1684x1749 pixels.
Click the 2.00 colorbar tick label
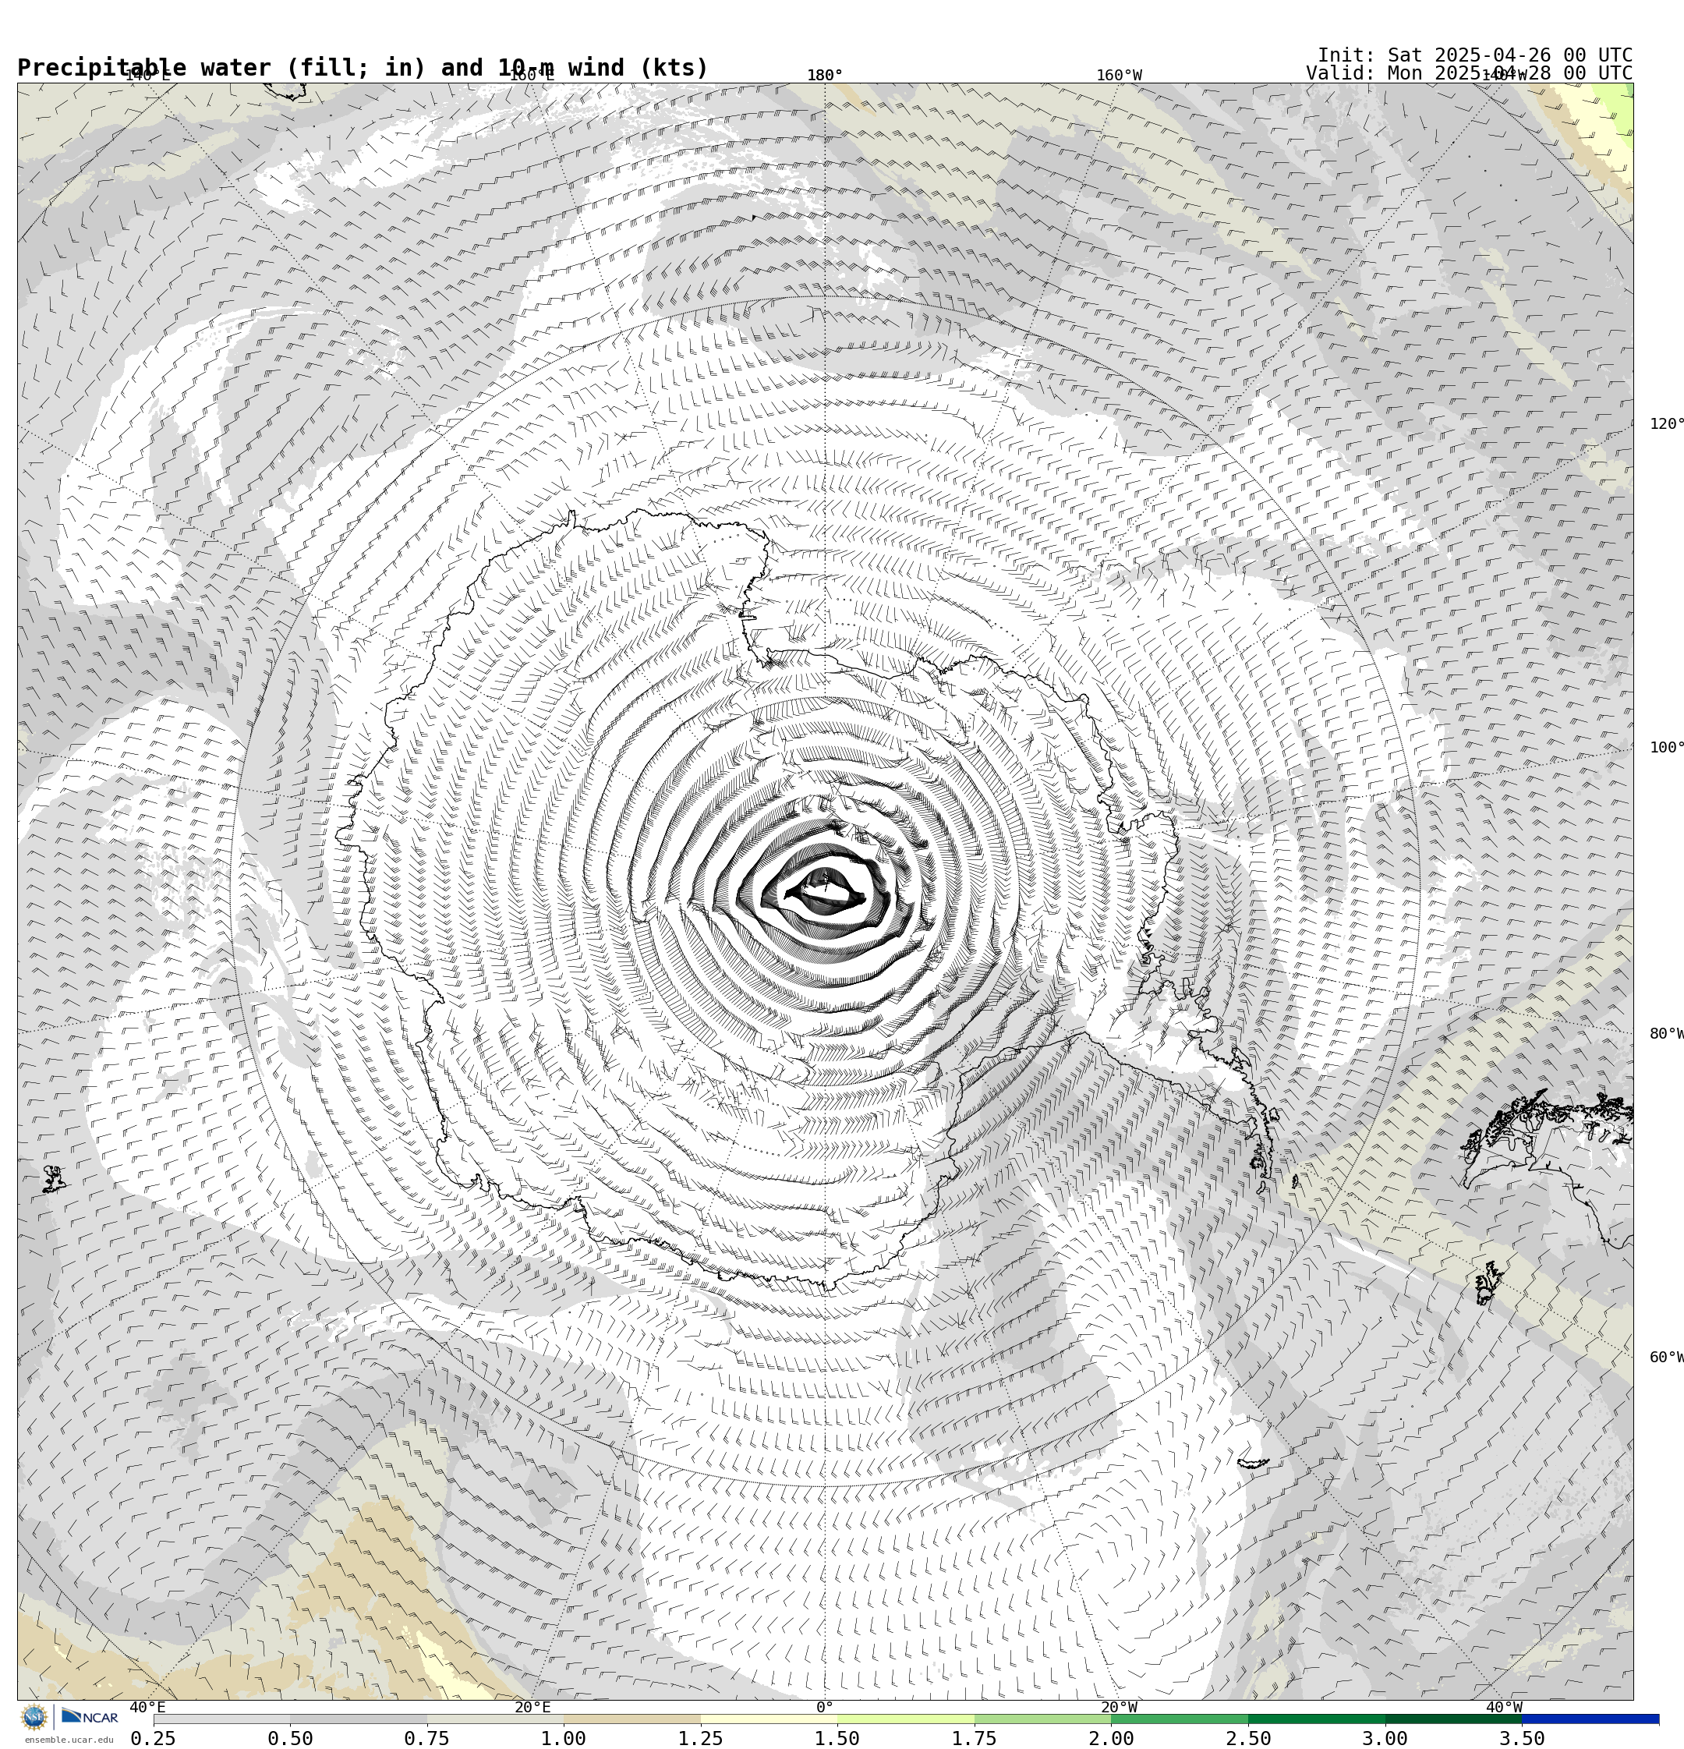pos(1111,1738)
